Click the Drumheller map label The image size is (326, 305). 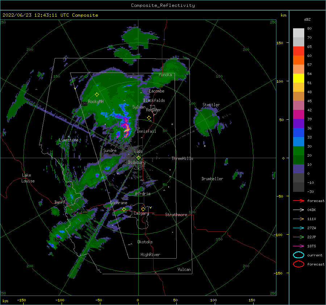(212, 179)
